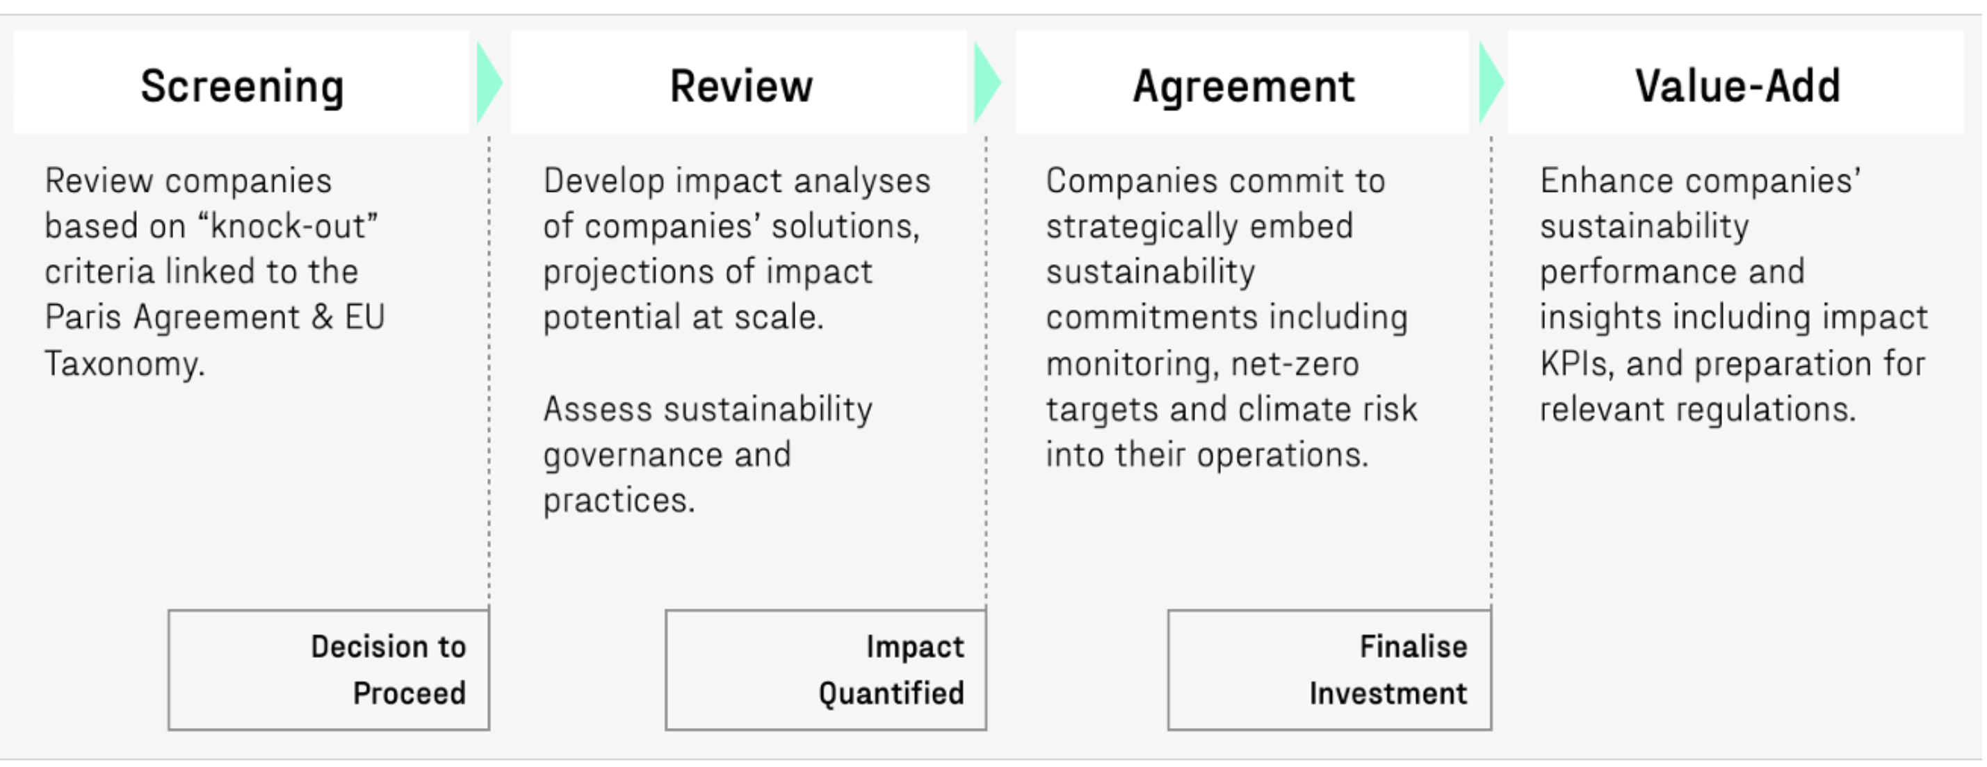Click the 'Assess sustainability governance' paragraph

pyautogui.click(x=707, y=454)
